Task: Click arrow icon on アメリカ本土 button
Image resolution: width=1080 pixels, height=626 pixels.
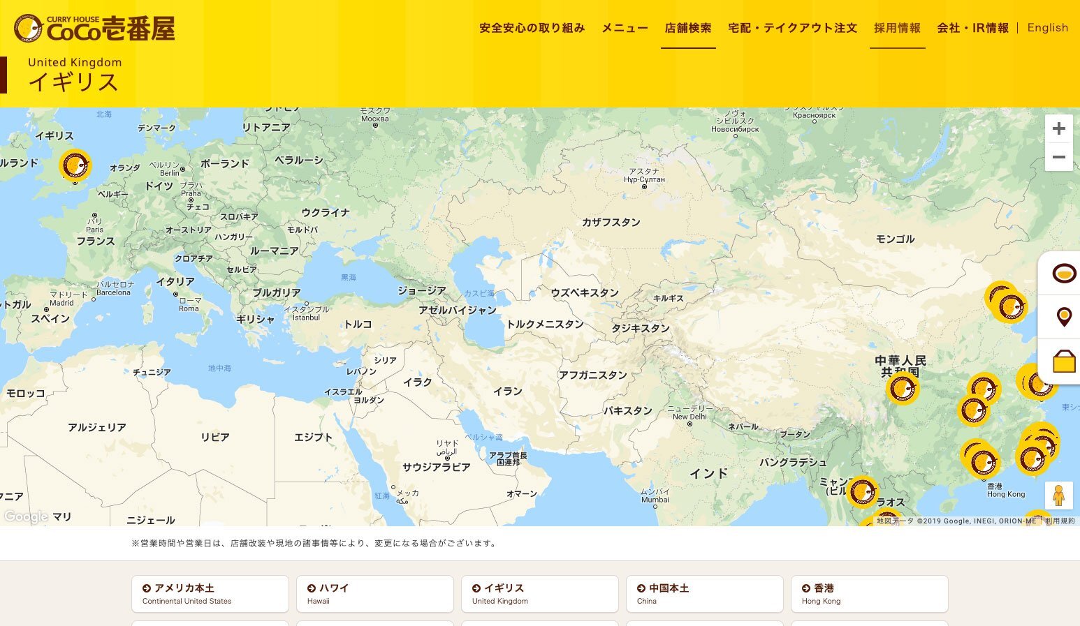Action: click(x=147, y=588)
